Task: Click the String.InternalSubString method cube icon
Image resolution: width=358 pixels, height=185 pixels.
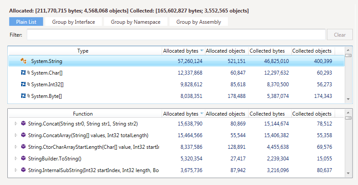Action: [x=23, y=170]
